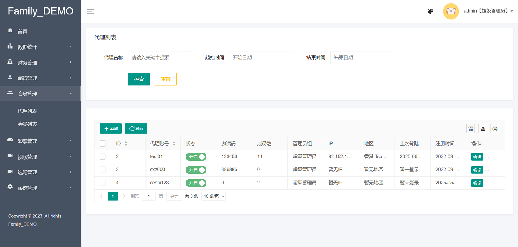Select all rows with header checkbox
The height and width of the screenshot is (247, 518).
coord(102,144)
